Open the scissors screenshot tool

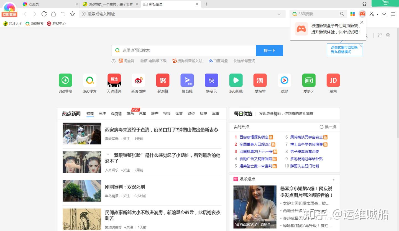pyautogui.click(x=372, y=14)
